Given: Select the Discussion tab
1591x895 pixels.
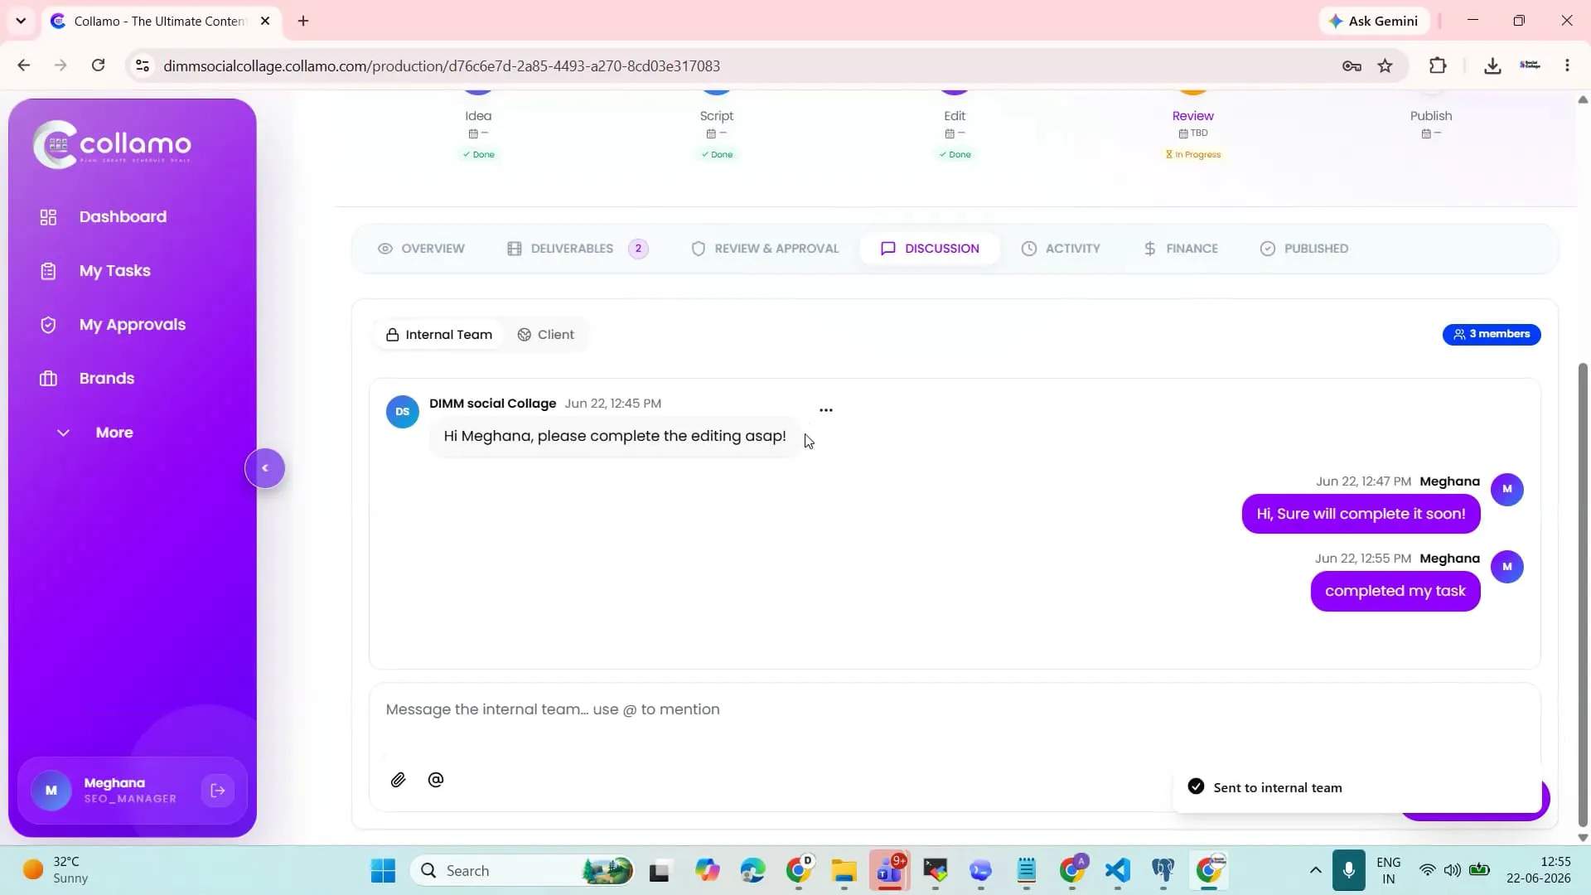Looking at the screenshot, I should (x=930, y=249).
